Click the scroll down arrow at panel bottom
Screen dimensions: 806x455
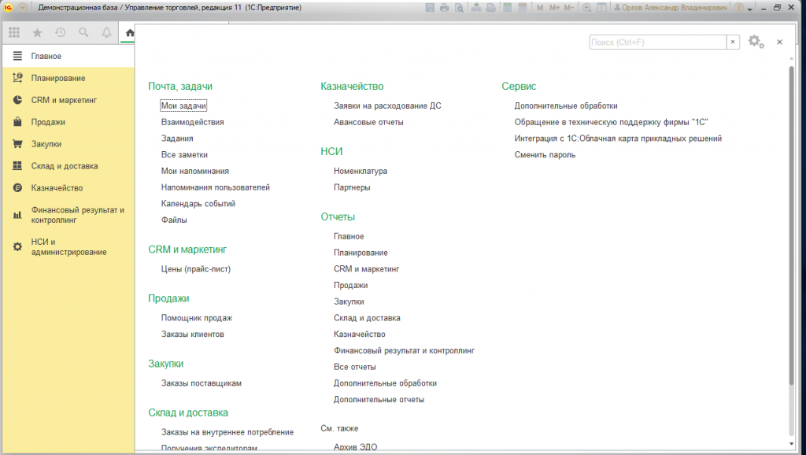(x=792, y=444)
